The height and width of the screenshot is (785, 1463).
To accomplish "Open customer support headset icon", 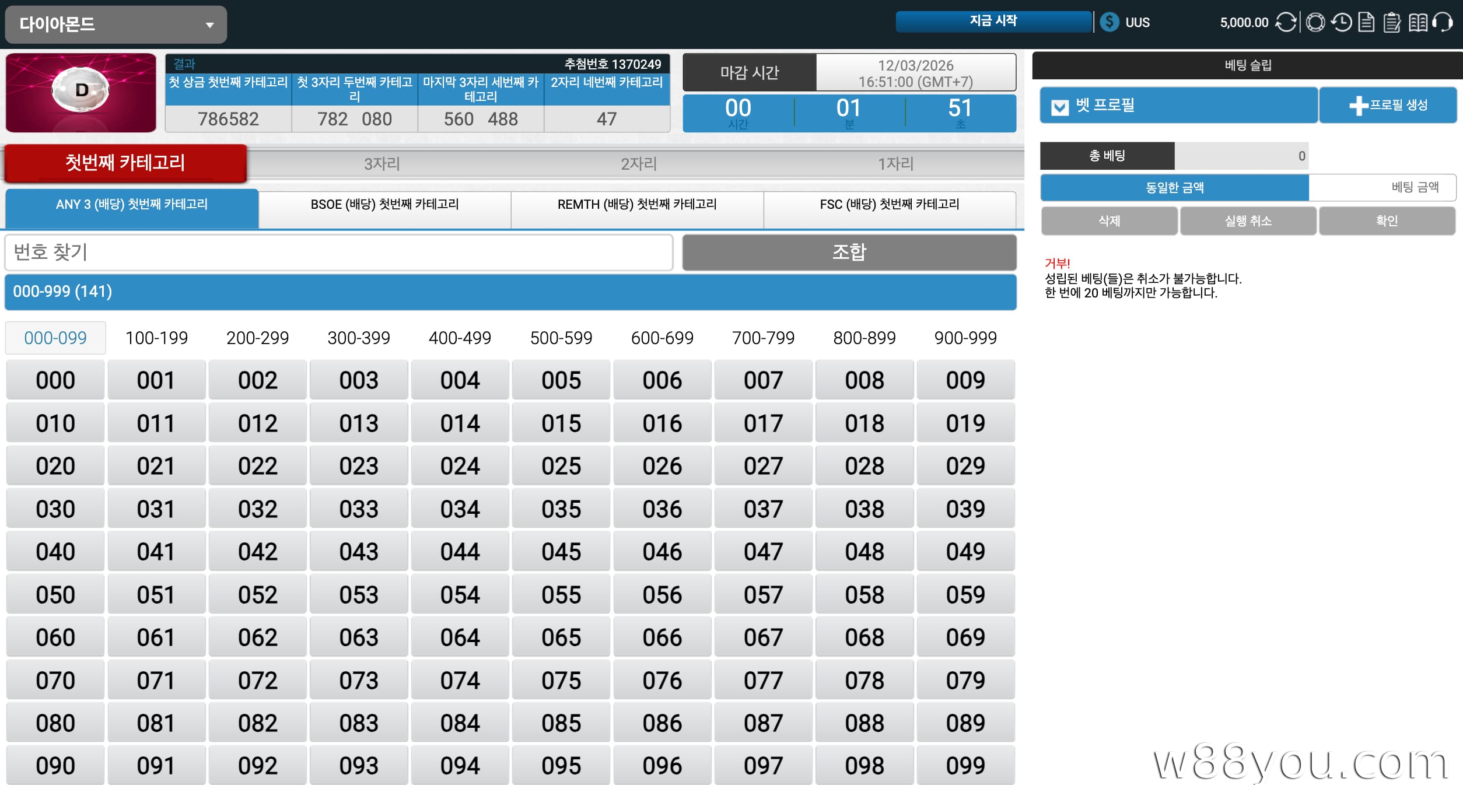I will [x=1443, y=23].
